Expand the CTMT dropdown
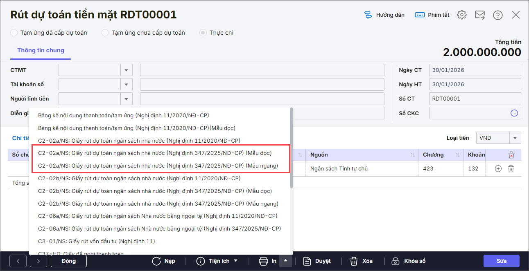This screenshot has height=271, width=529. point(127,70)
